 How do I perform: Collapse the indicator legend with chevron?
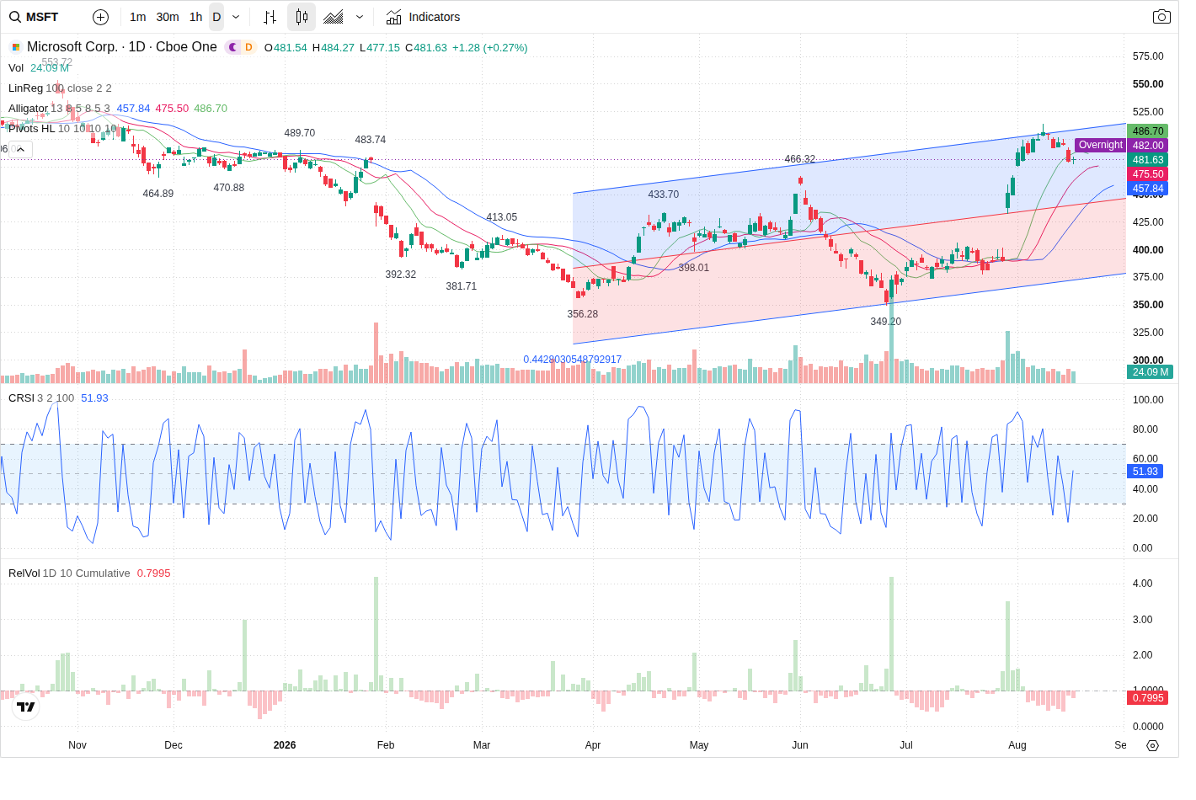[x=20, y=149]
